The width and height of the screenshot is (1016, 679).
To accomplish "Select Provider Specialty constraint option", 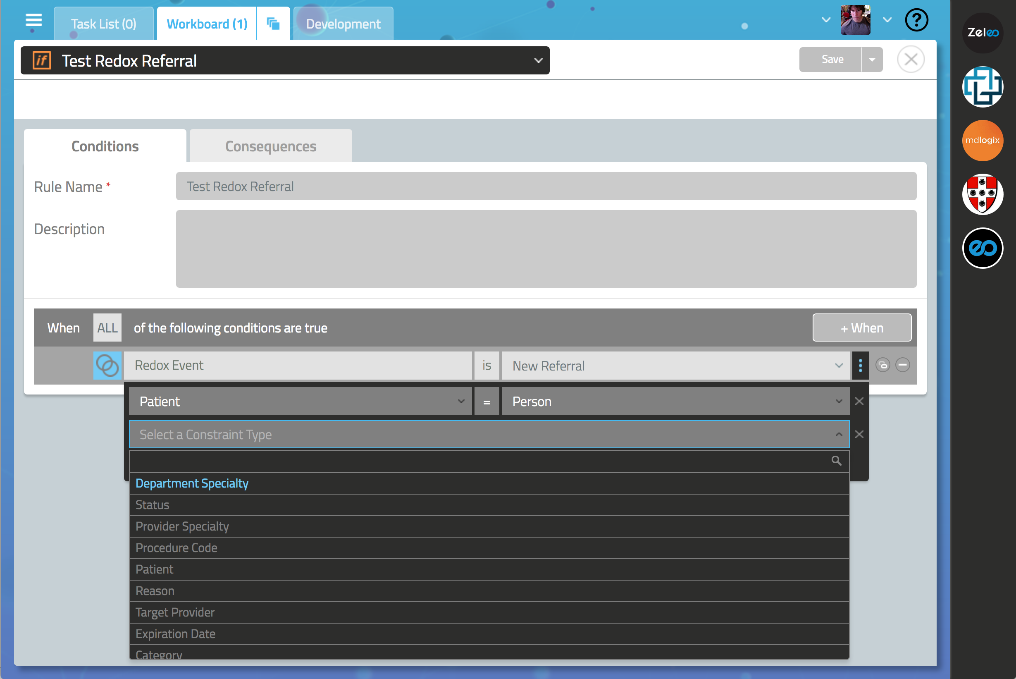I will 182,526.
